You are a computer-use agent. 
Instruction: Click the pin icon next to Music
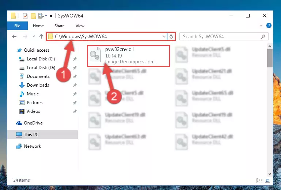[75, 94]
